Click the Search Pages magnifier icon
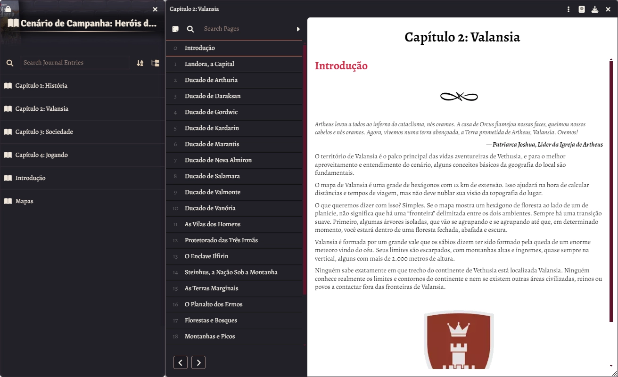The width and height of the screenshot is (618, 377). point(190,29)
